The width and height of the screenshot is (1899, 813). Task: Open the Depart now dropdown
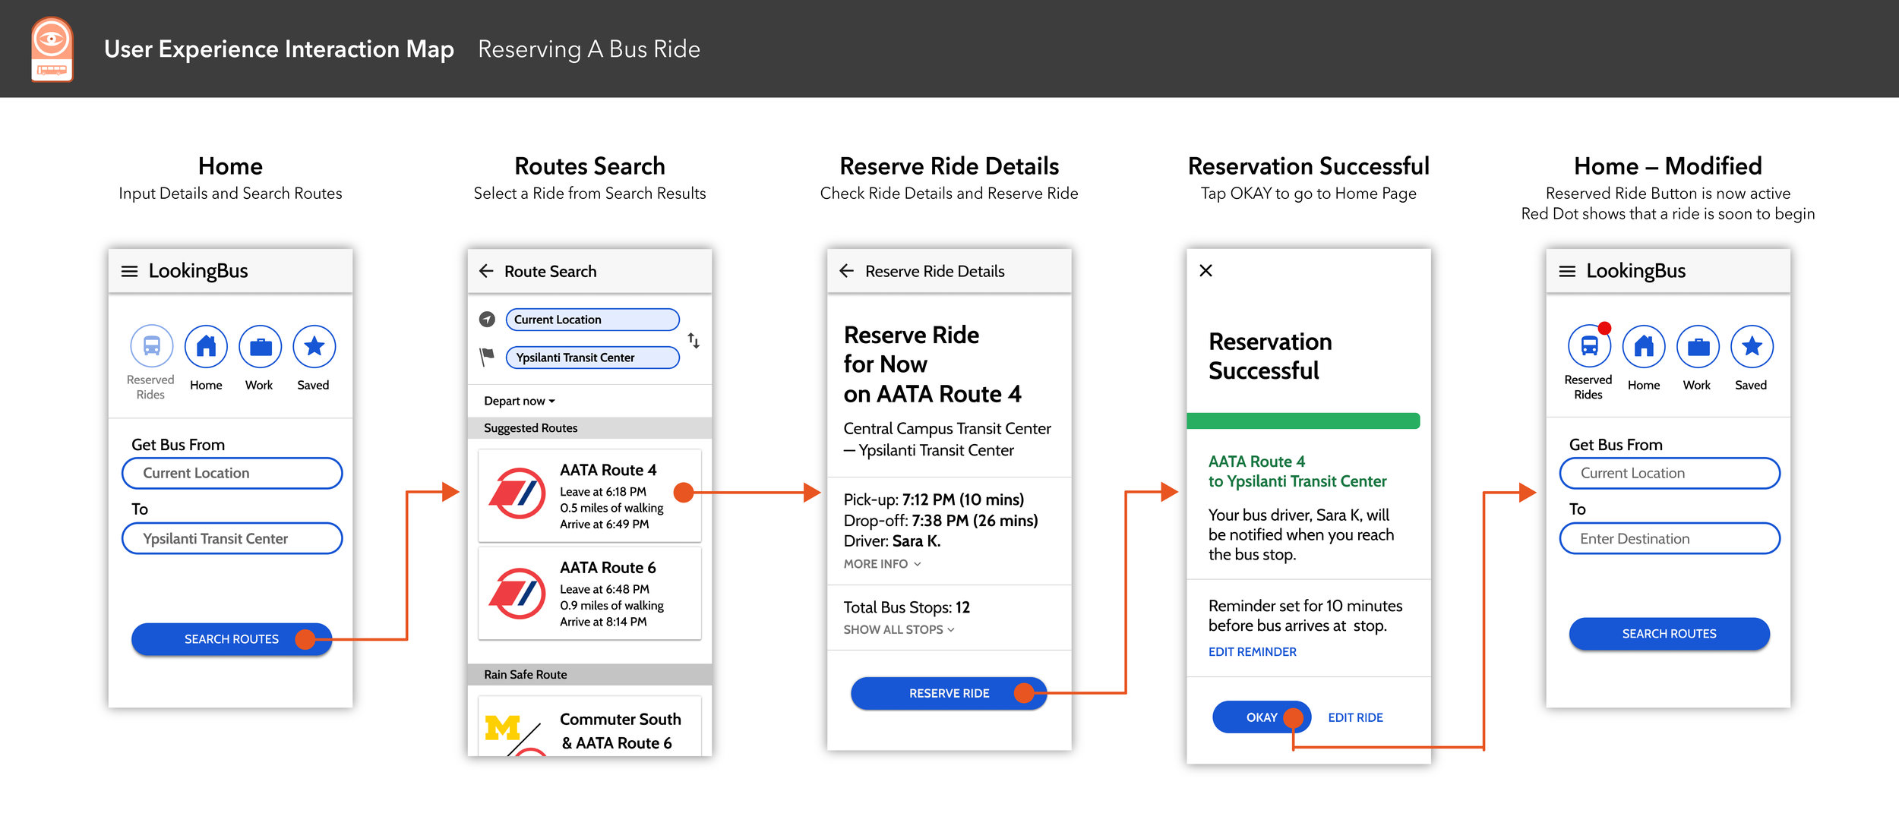pos(520,401)
